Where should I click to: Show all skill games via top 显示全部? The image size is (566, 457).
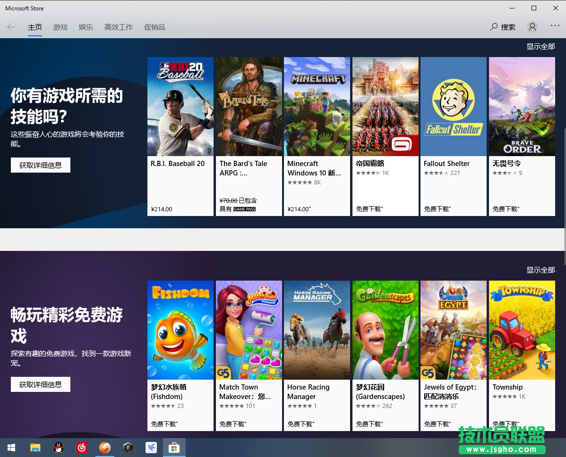click(540, 47)
